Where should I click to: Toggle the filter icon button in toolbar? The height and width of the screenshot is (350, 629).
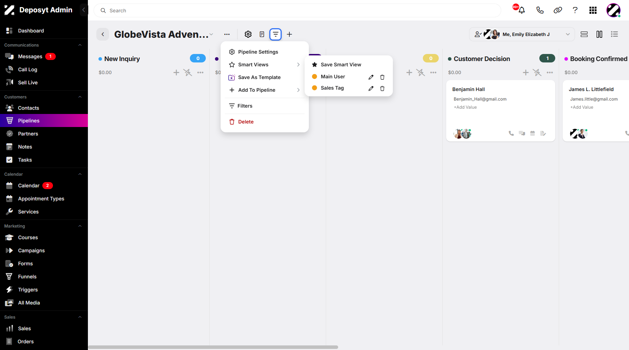[x=276, y=34]
